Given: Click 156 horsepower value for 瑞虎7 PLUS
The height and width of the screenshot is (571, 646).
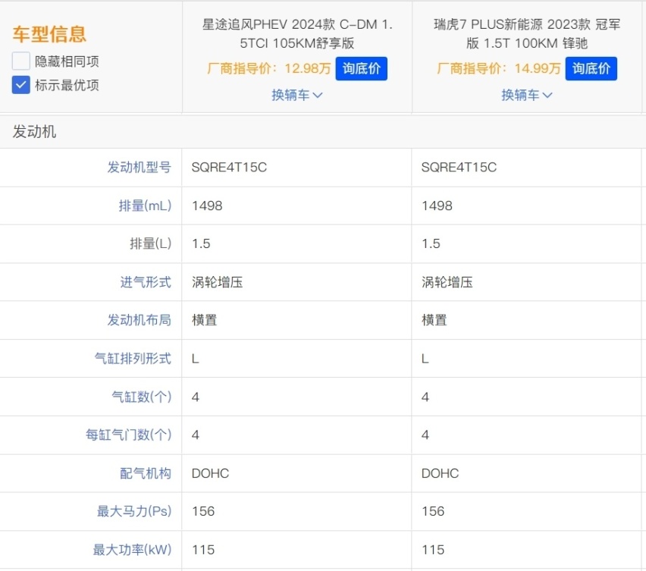Looking at the screenshot, I should coord(433,511).
